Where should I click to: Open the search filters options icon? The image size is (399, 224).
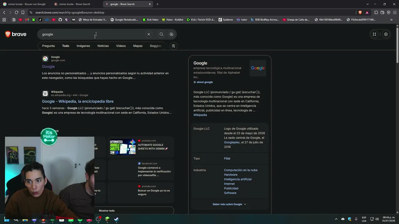174,46
